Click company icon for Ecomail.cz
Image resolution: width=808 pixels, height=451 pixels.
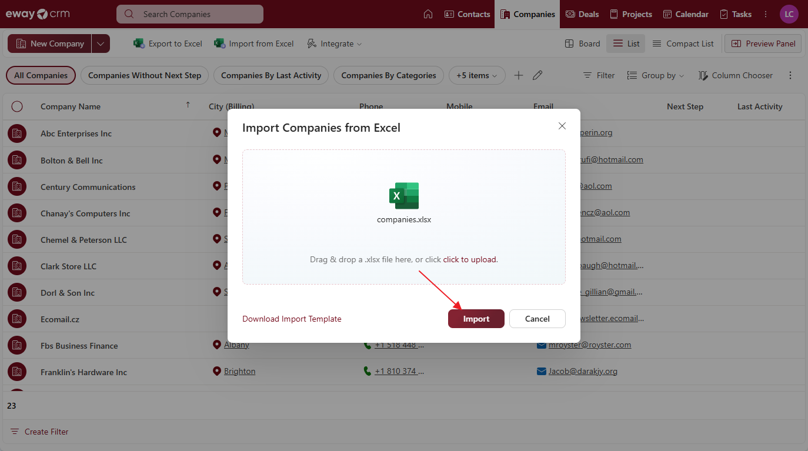[17, 319]
